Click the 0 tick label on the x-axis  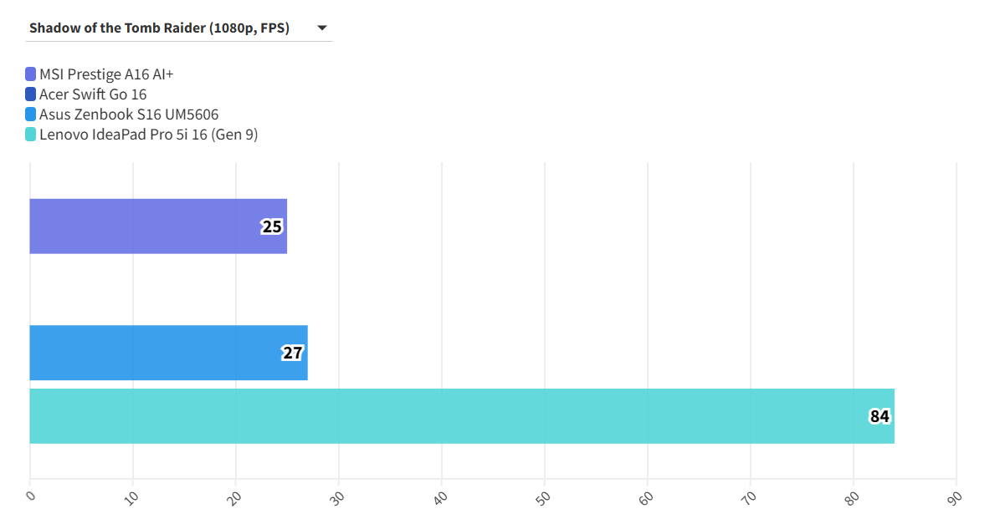tap(31, 496)
